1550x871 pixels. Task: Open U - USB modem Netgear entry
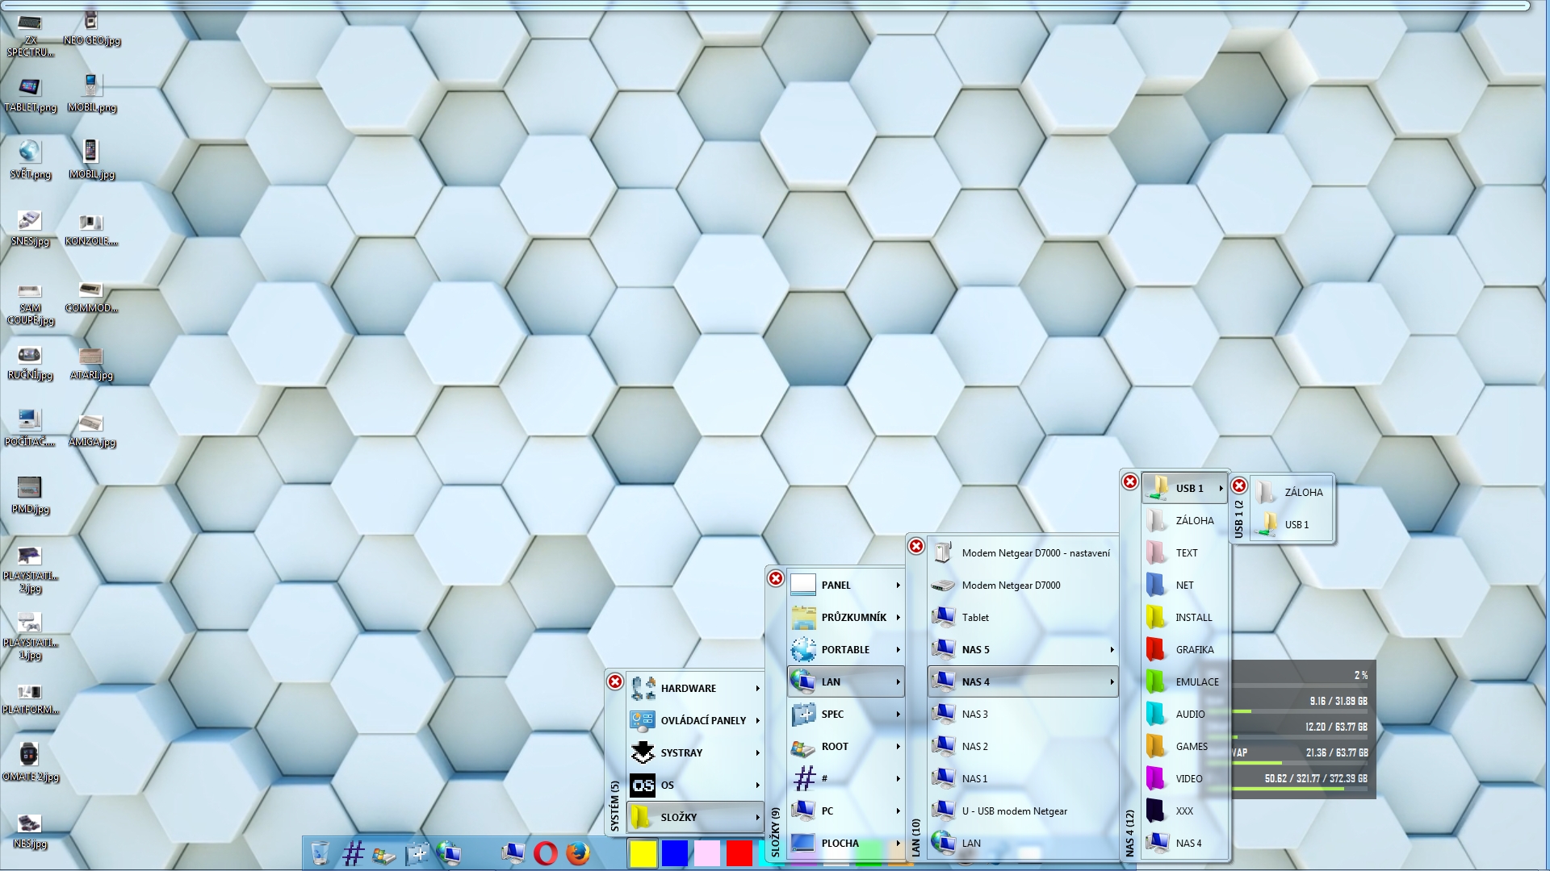click(1023, 811)
